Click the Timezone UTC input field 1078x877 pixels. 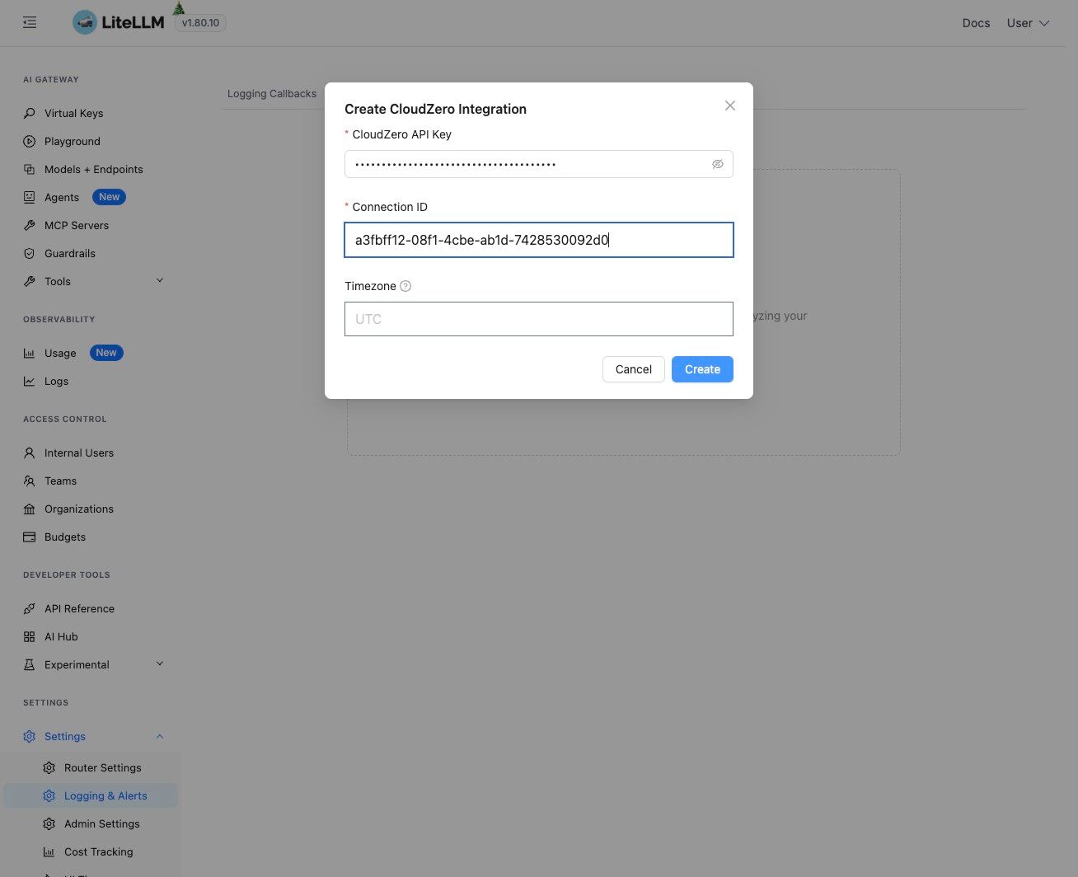click(x=539, y=319)
